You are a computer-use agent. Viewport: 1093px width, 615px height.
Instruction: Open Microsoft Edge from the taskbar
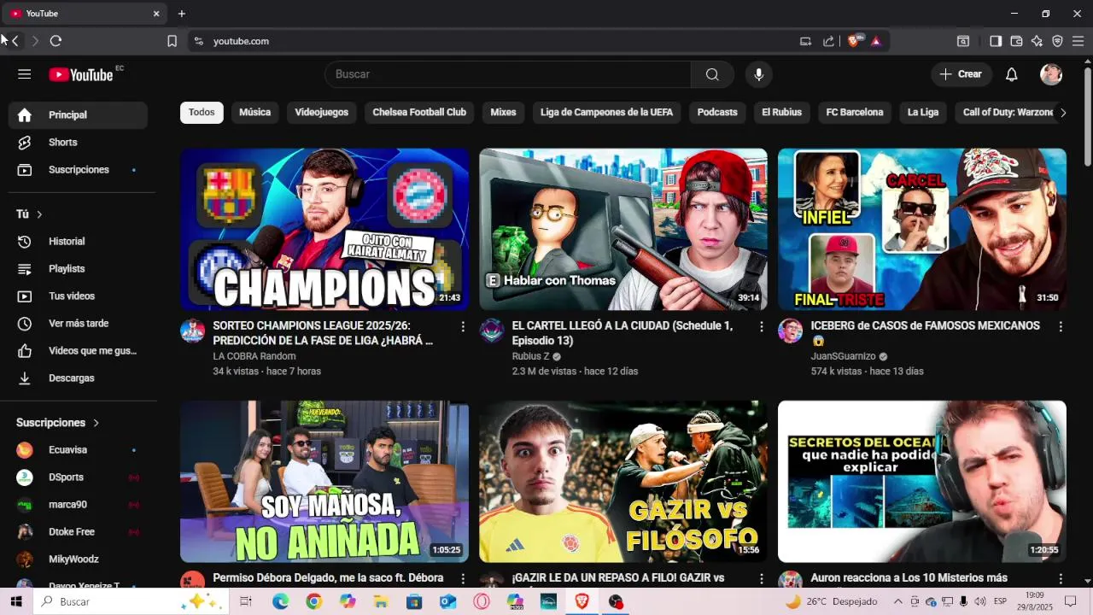280,601
